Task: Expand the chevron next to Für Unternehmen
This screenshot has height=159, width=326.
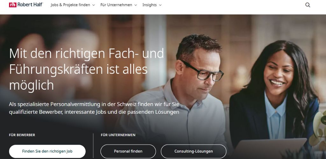Action: (136, 5)
